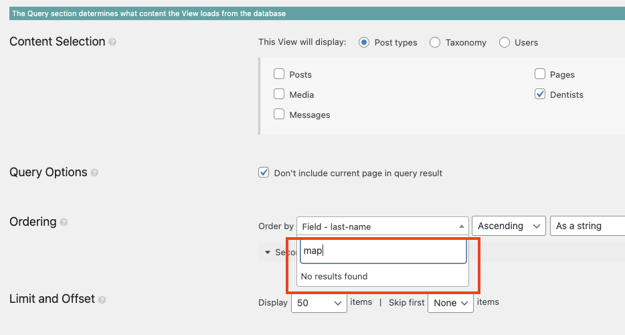Uncheck the Dentists checkbox
This screenshot has height=335, width=625.
pyautogui.click(x=540, y=94)
